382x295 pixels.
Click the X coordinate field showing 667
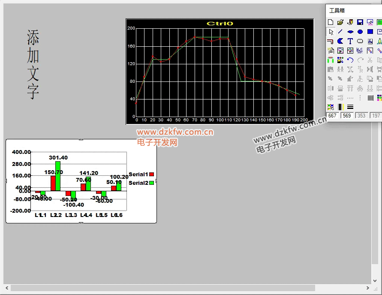(333, 116)
